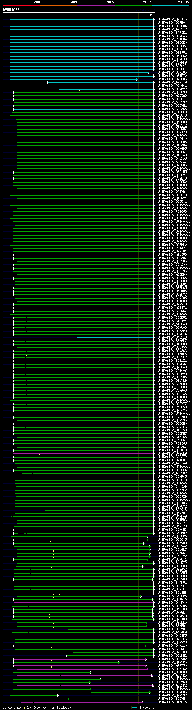The height and width of the screenshot is (710, 192).
Task: Choose label UniRef100_Q4U9N0
Action: [172, 659]
